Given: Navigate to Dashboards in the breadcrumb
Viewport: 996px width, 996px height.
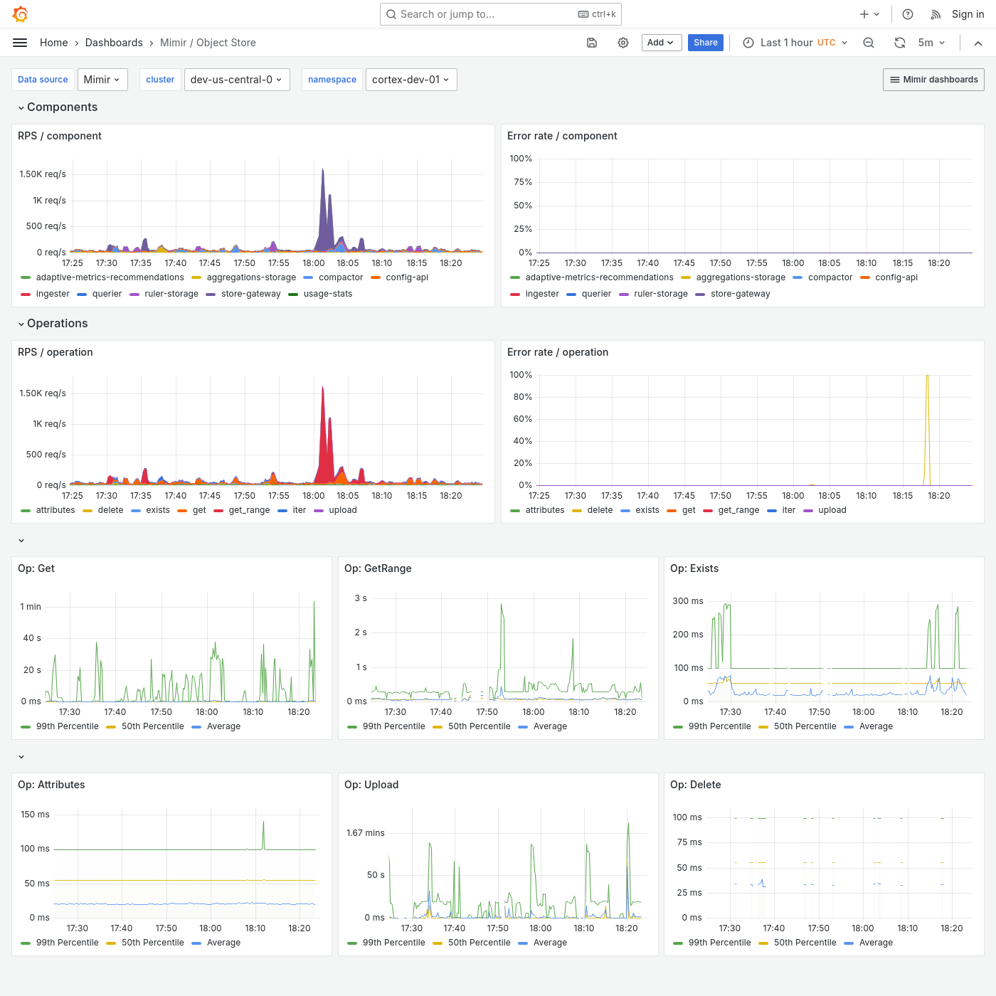Looking at the screenshot, I should coord(114,43).
